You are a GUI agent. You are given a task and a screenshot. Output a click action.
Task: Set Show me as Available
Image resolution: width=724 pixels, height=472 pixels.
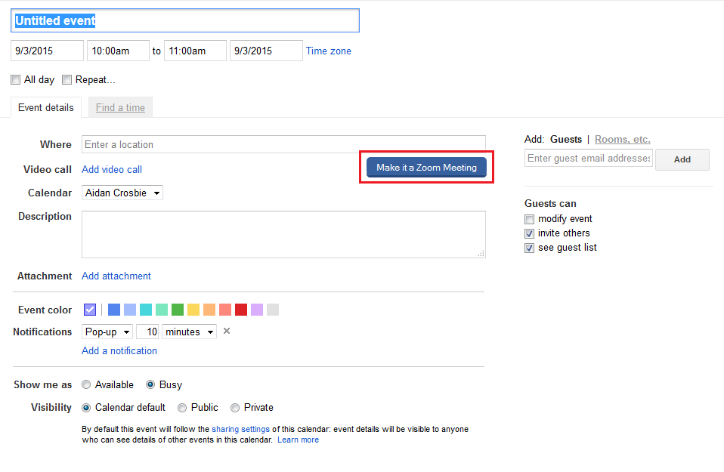click(86, 384)
